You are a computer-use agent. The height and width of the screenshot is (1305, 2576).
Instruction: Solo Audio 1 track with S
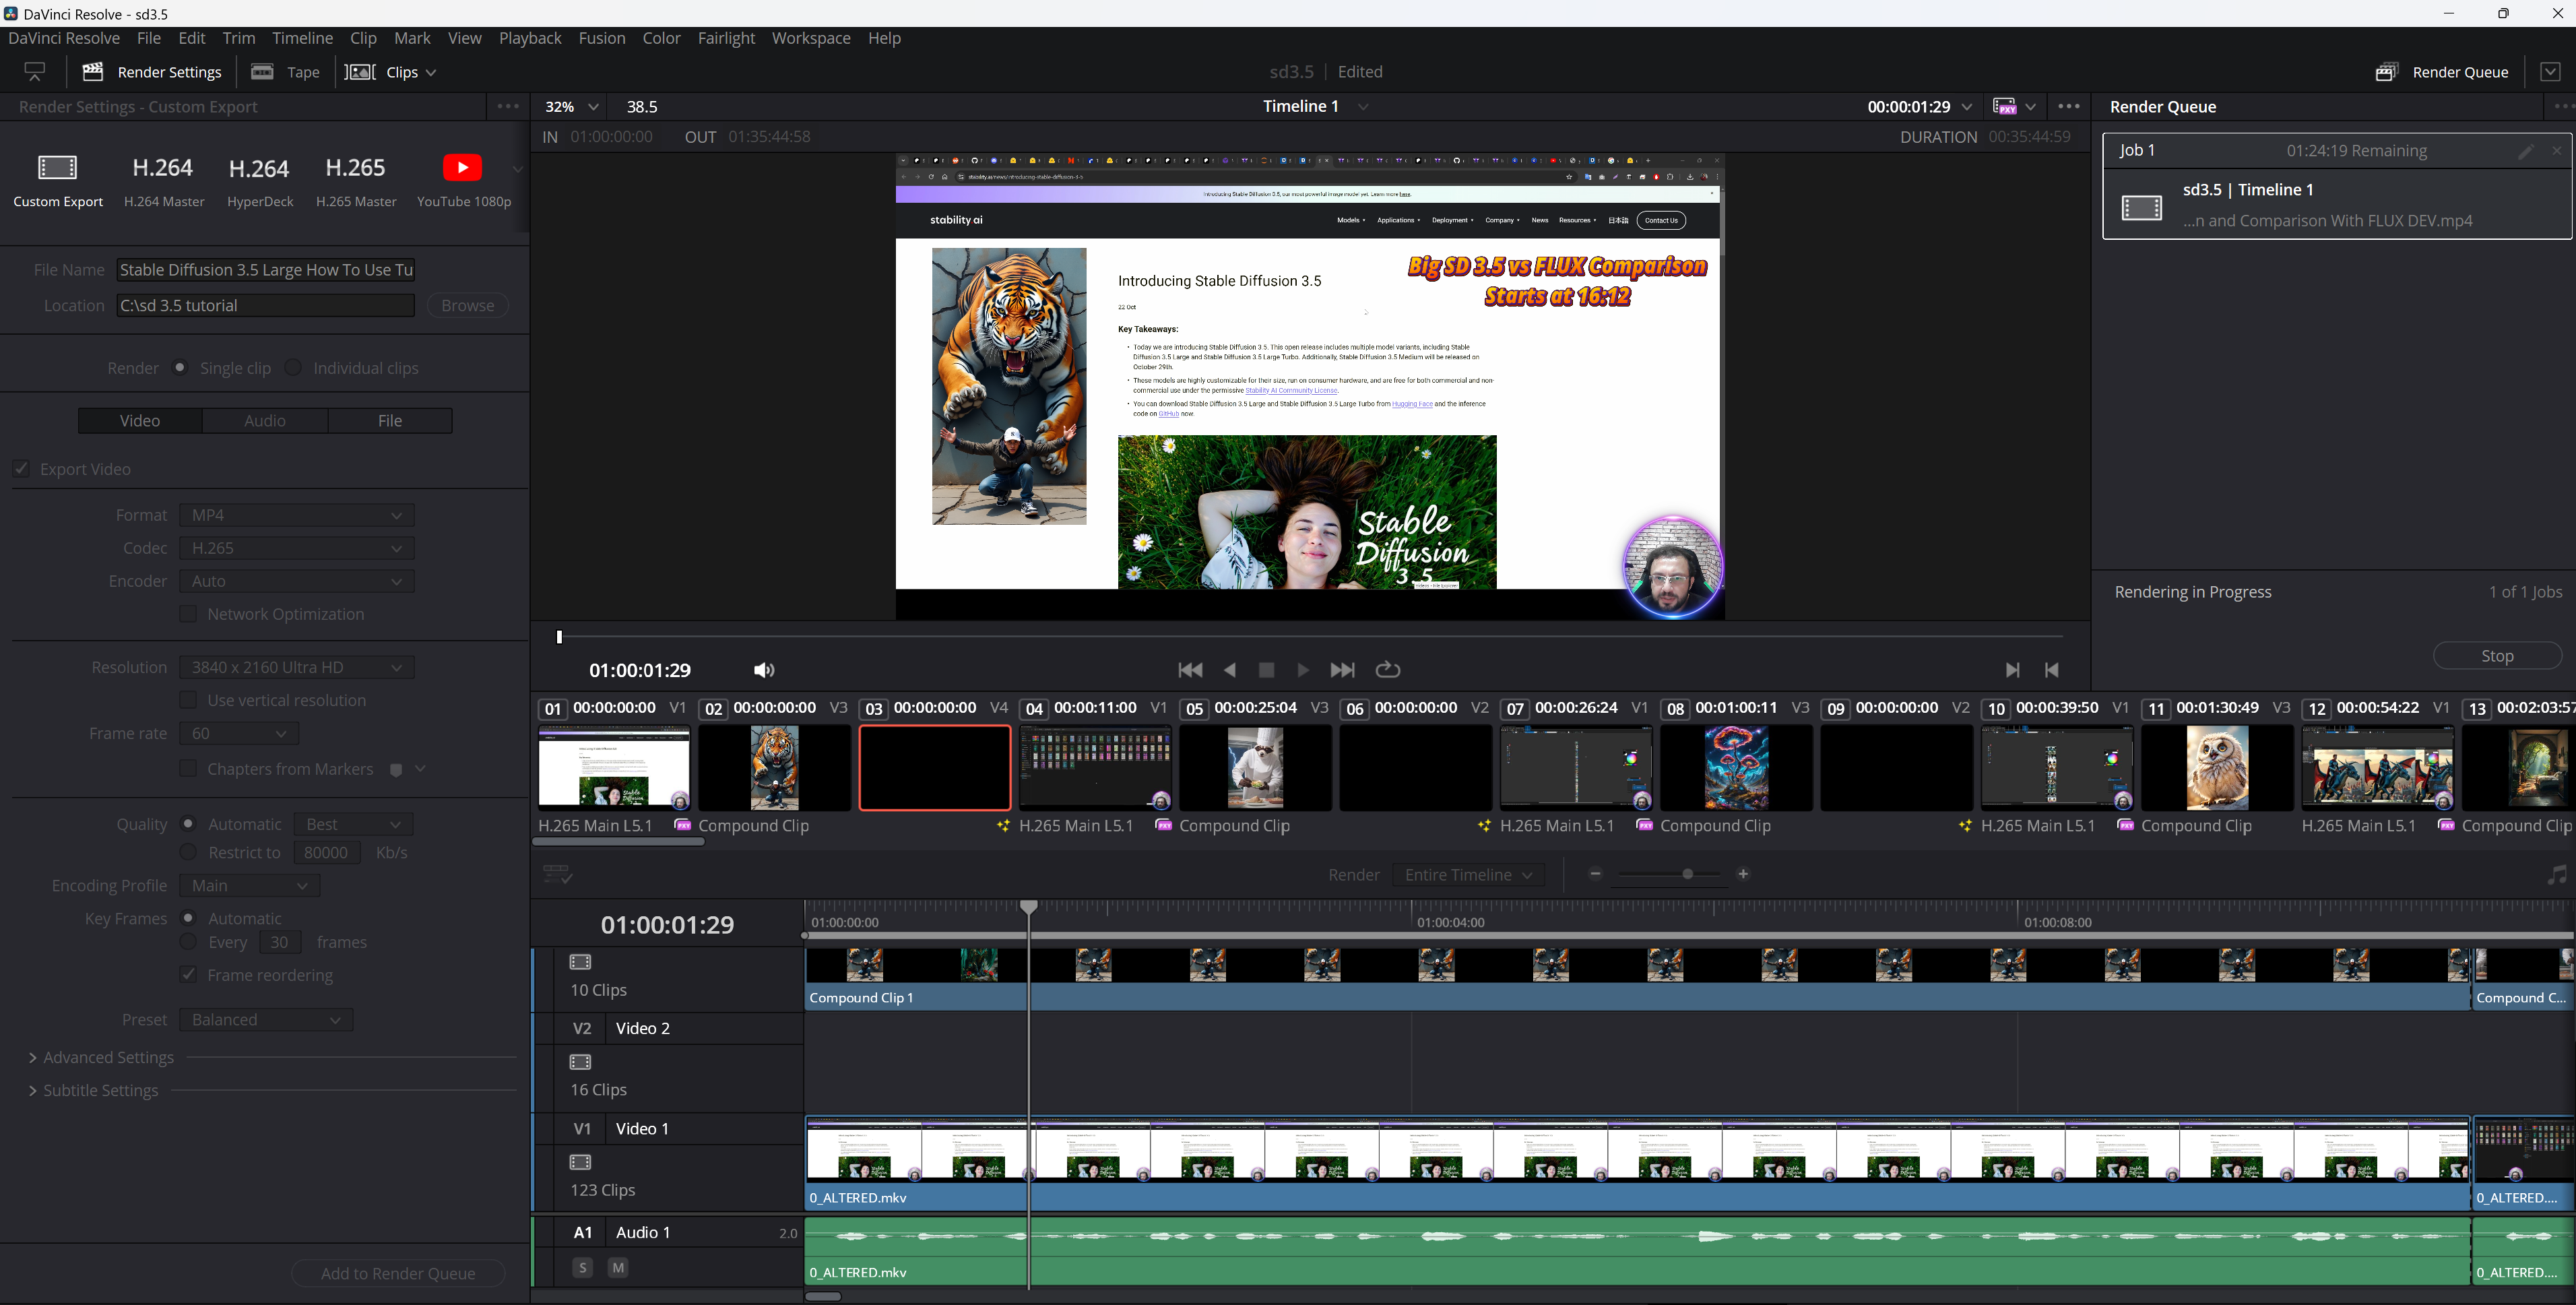[x=582, y=1268]
